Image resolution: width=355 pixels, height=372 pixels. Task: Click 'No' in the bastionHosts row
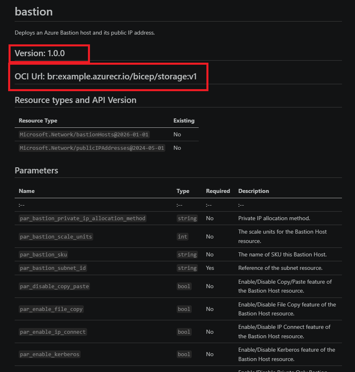tap(177, 135)
